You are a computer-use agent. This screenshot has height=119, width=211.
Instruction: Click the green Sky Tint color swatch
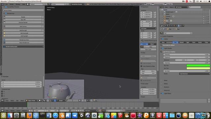[x=198, y=65]
